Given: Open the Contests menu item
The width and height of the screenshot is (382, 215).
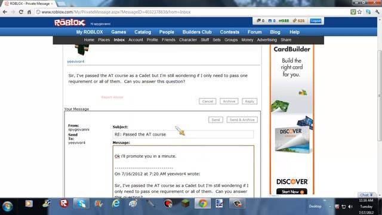Looking at the screenshot, I should (x=229, y=32).
